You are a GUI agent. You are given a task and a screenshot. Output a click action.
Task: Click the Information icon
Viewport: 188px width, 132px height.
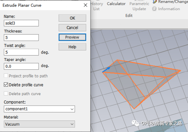click(154, 9)
